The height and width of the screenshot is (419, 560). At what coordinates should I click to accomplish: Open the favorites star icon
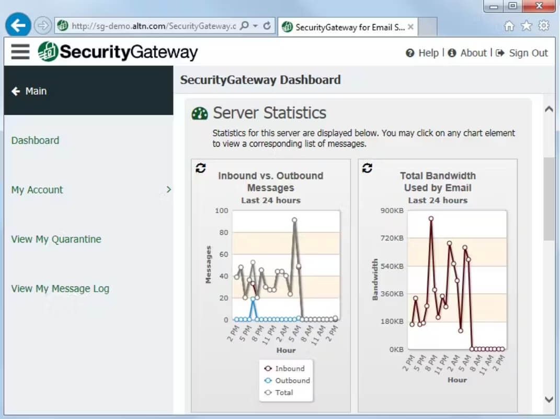(x=526, y=26)
